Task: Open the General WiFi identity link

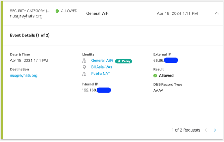Action: pyautogui.click(x=102, y=61)
